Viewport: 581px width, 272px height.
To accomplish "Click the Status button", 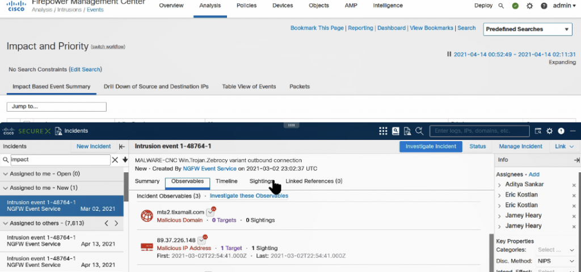I will pyautogui.click(x=478, y=147).
